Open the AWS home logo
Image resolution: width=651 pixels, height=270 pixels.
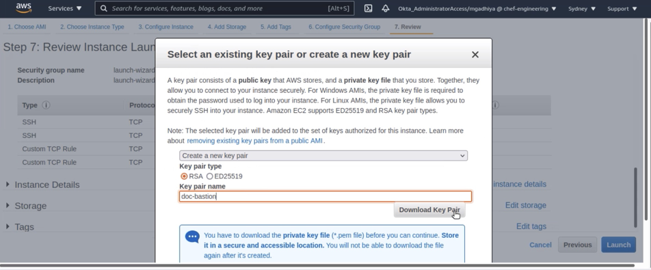[x=24, y=8]
